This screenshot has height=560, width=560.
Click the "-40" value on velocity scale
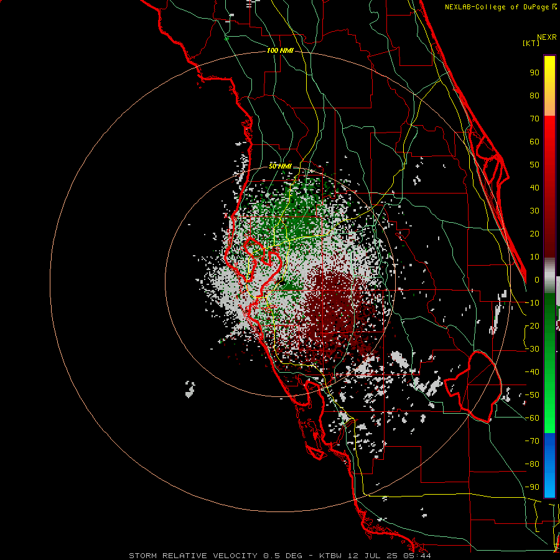532,372
